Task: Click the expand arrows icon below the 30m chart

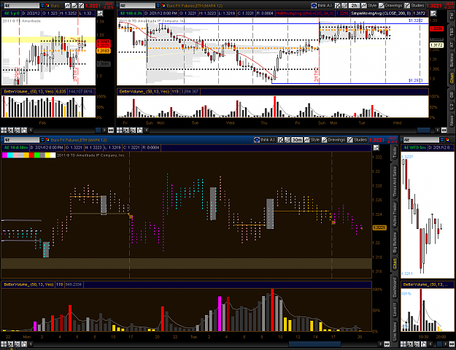Action: [x=387, y=344]
